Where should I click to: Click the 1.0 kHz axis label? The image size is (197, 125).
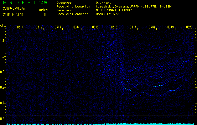pos(3,56)
